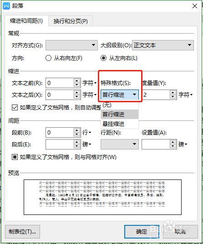Image resolution: width=203 pixels, height=244 pixels.
Task: Click the 段前(B) input field
Action: click(60, 133)
